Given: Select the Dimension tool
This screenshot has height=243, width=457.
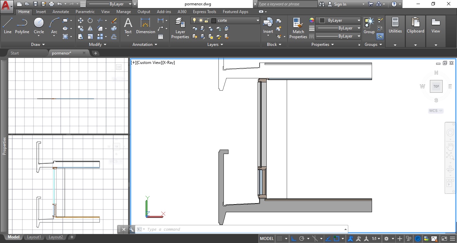Looking at the screenshot, I should pyautogui.click(x=146, y=25).
